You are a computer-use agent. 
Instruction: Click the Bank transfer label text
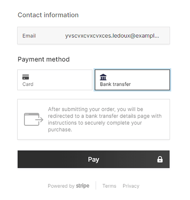(115, 84)
